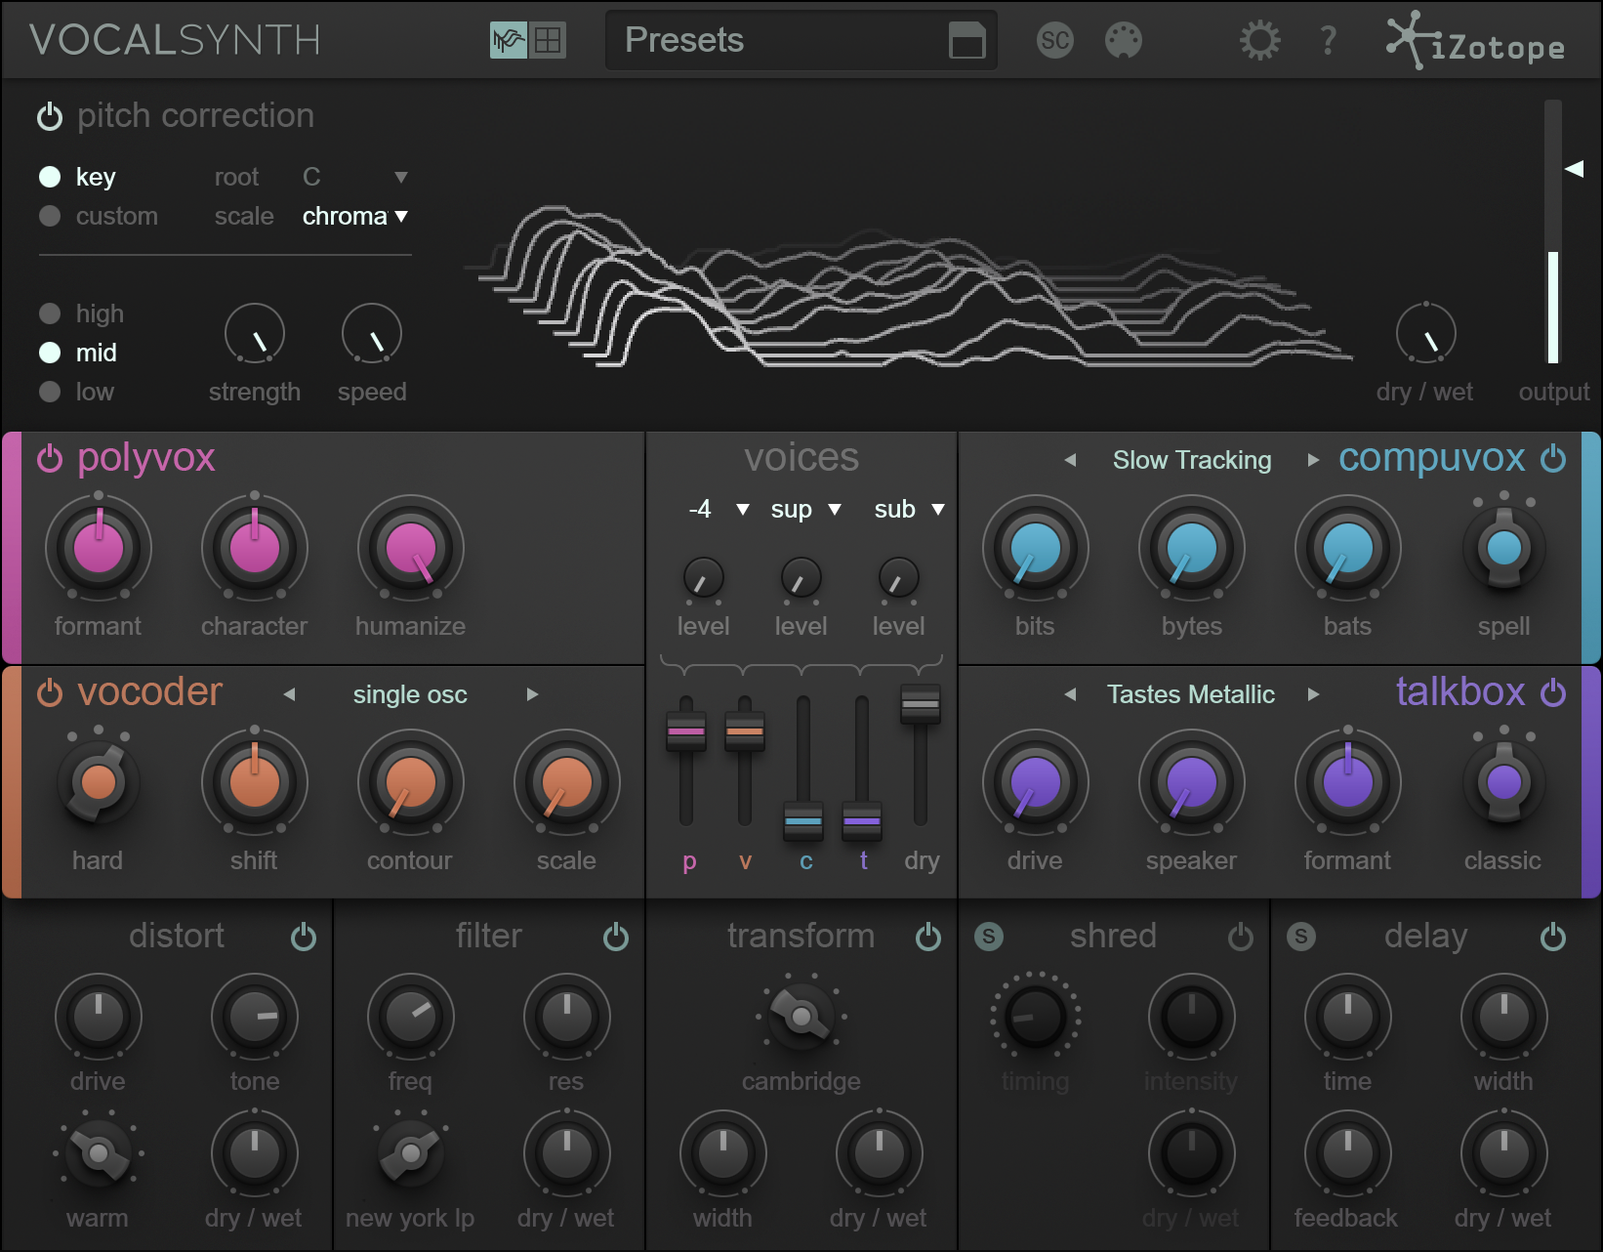Expand the root note dropdown
Viewport: 1603px width, 1252px height.
tap(400, 178)
